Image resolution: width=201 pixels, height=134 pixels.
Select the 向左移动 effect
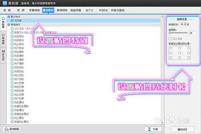12,36
